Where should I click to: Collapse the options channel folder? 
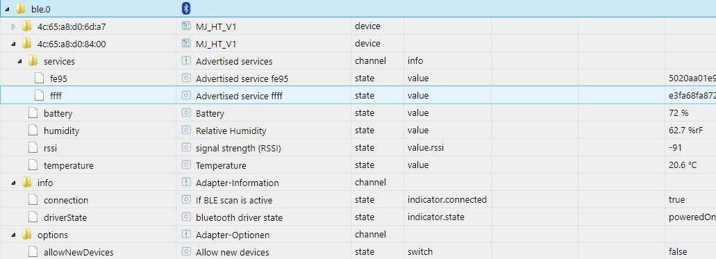click(x=13, y=235)
